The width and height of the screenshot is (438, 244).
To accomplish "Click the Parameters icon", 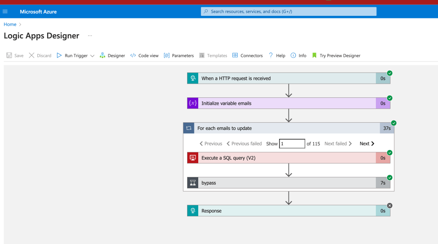I will pos(167,56).
